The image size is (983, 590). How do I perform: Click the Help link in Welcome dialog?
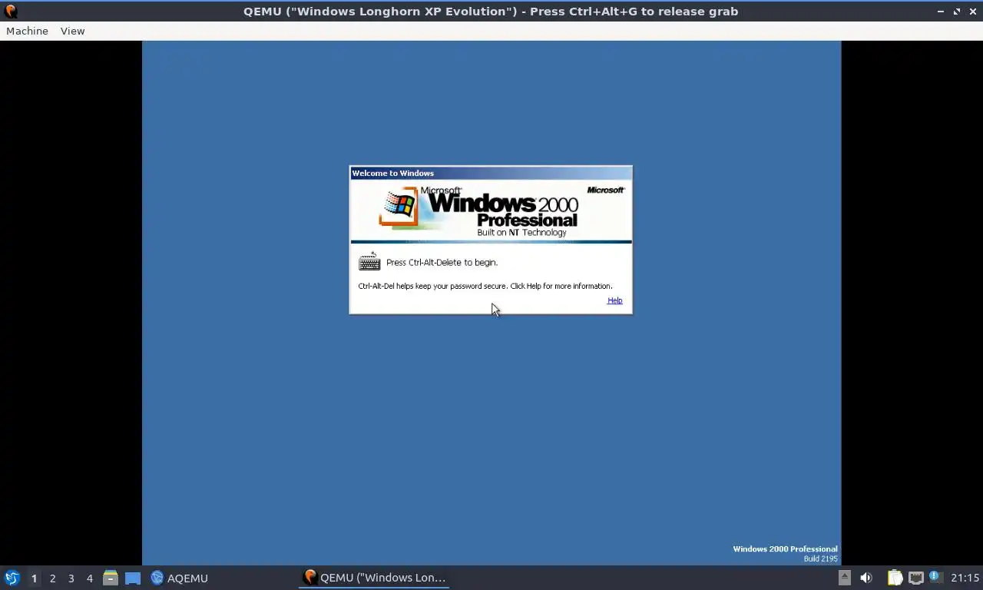pyautogui.click(x=614, y=300)
